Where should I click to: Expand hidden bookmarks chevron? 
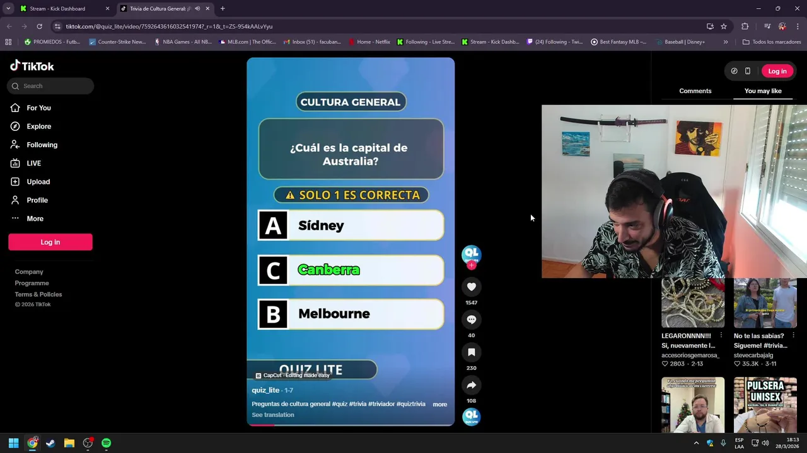click(726, 42)
